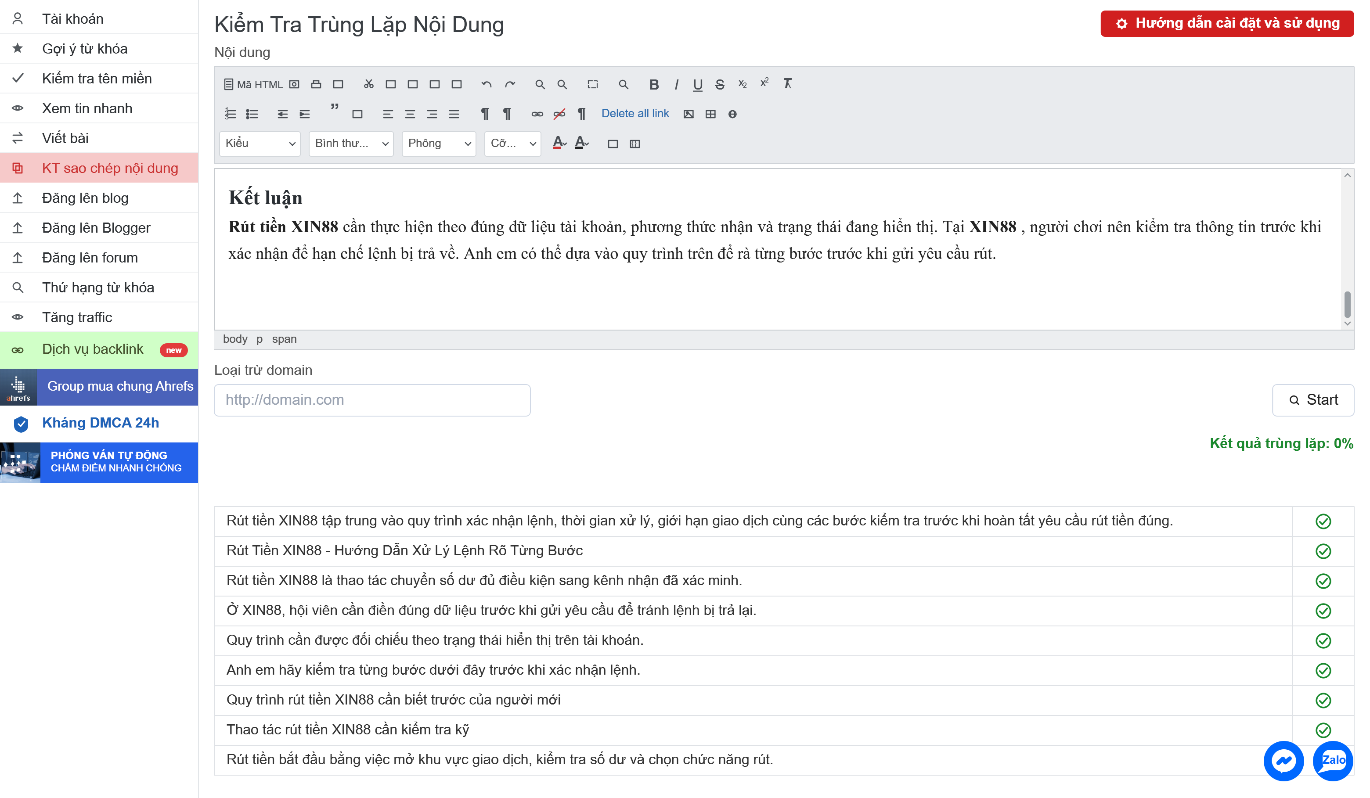
Task: Open Dịch vụ backlink menu item
Action: pos(99,349)
